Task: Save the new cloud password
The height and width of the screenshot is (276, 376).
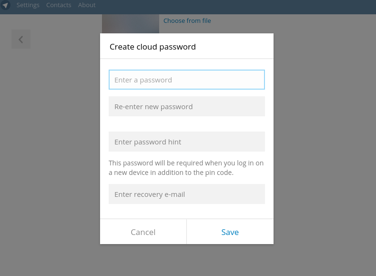Action: tap(230, 232)
